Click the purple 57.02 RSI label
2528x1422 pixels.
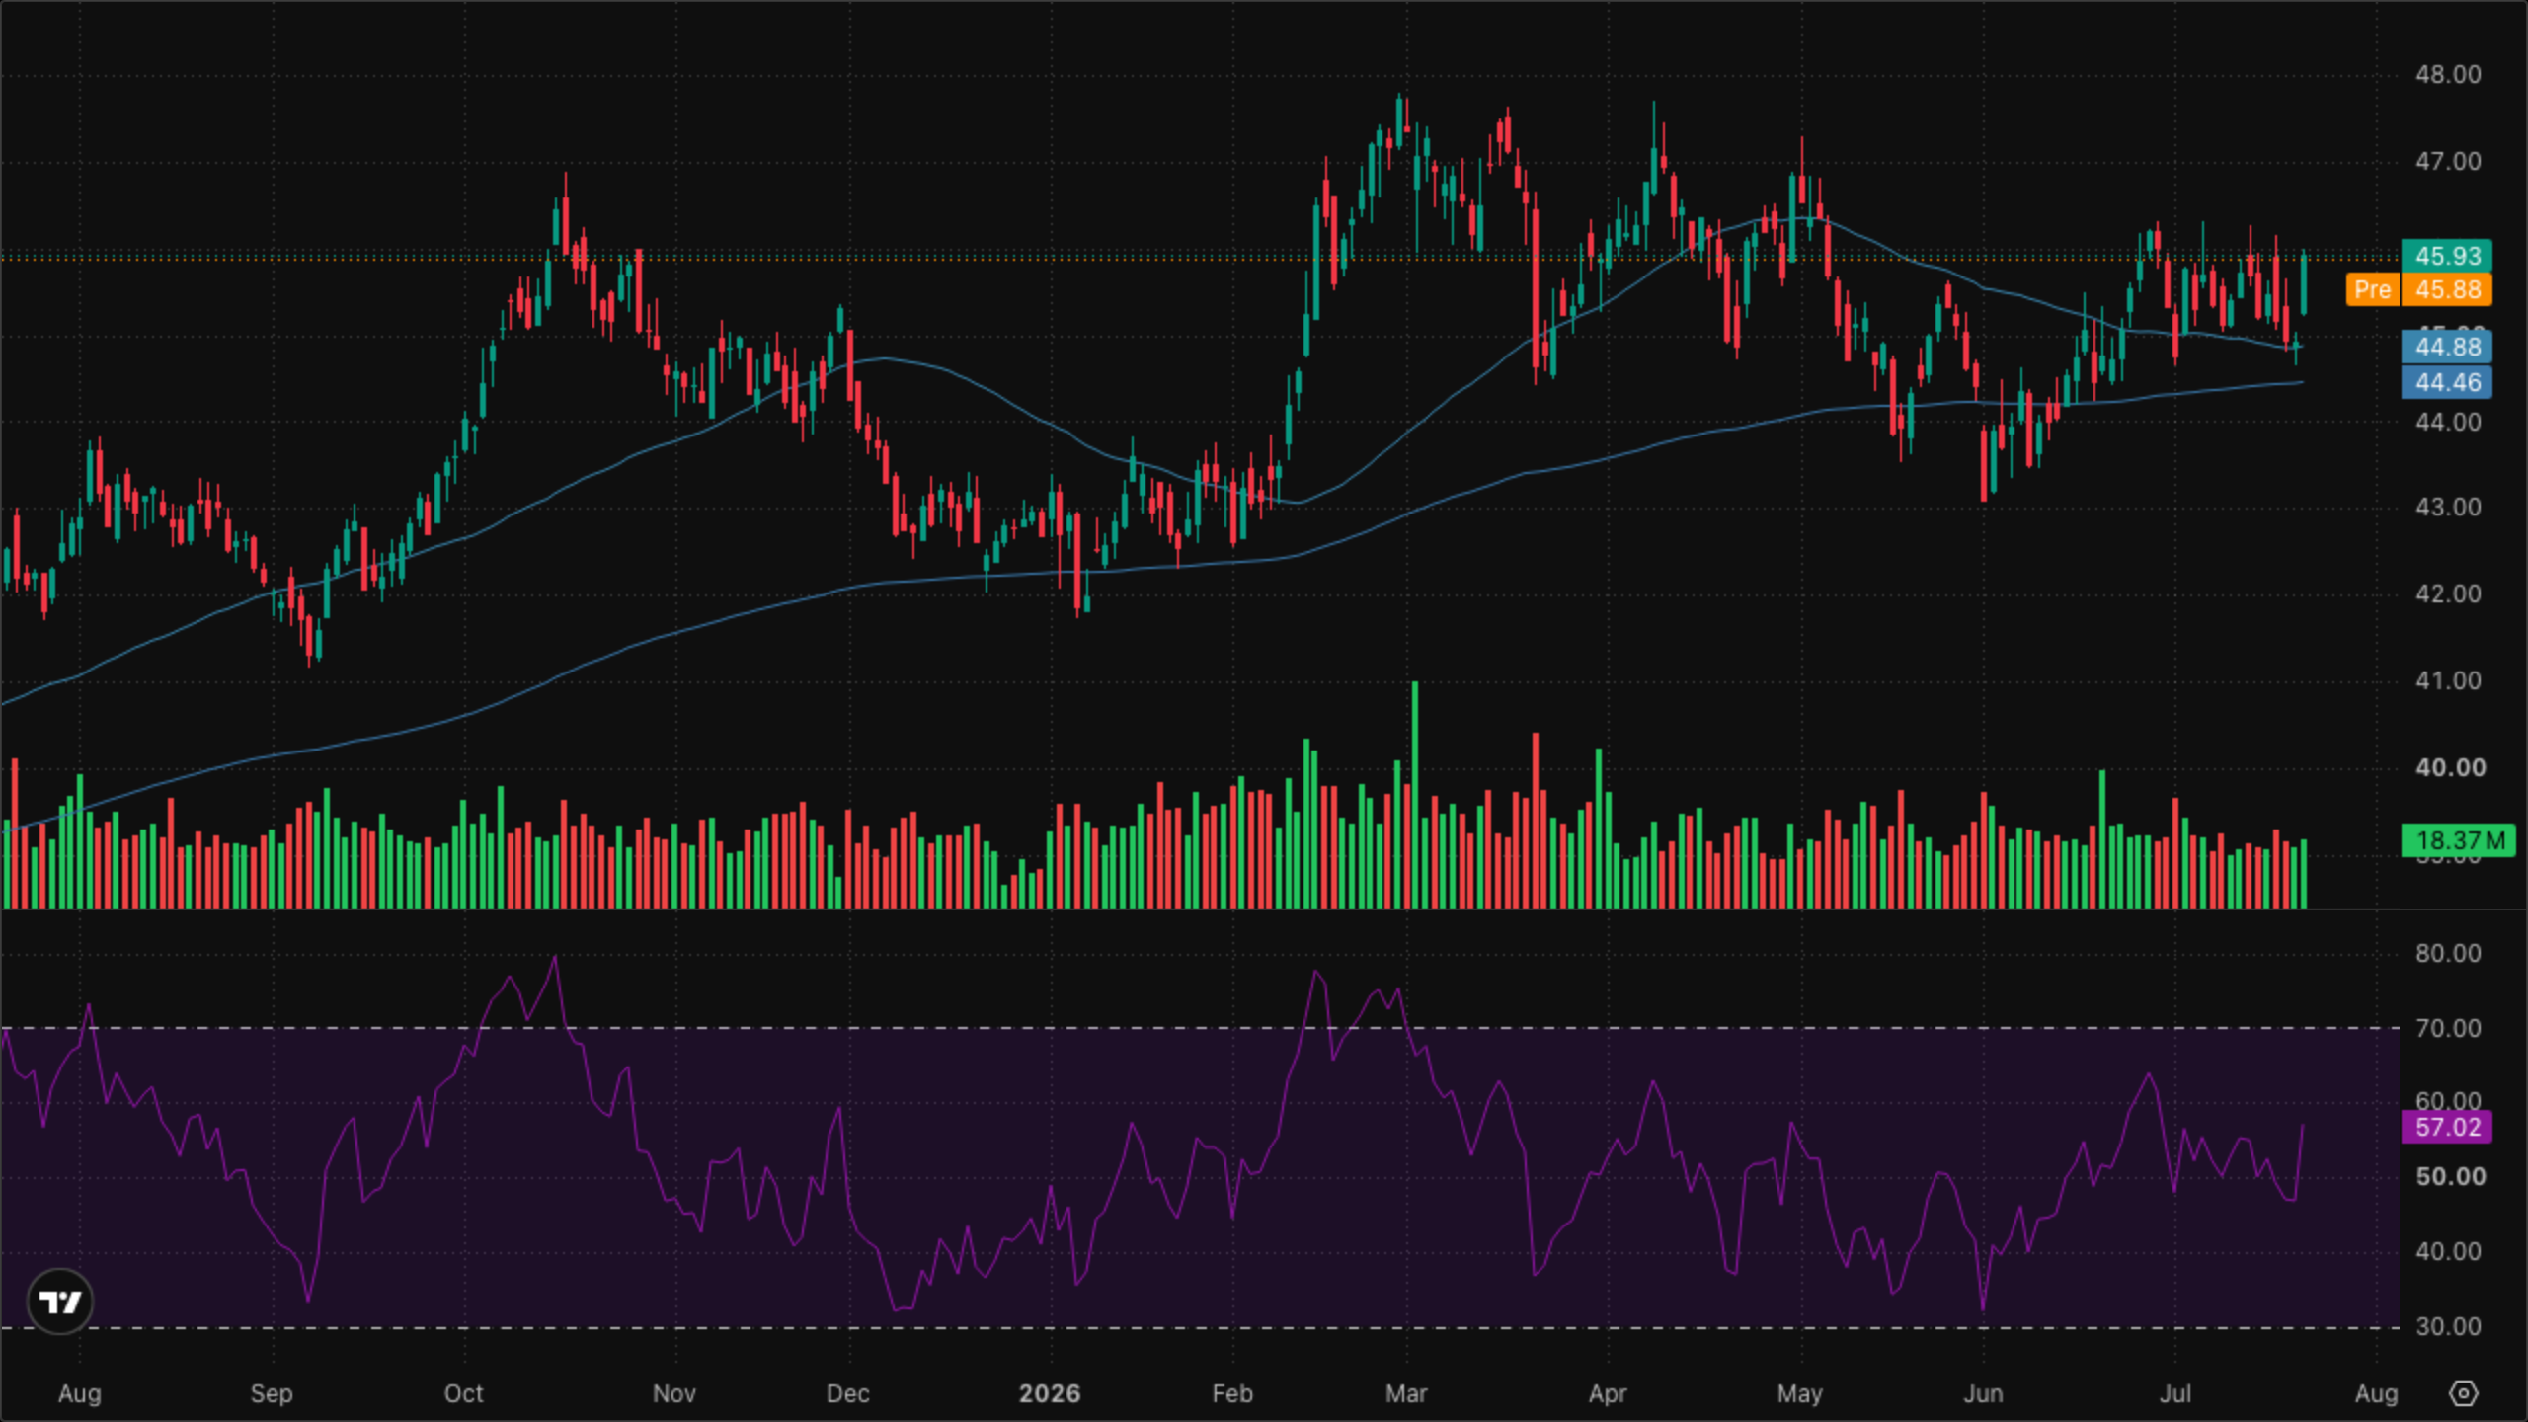tap(2446, 1127)
